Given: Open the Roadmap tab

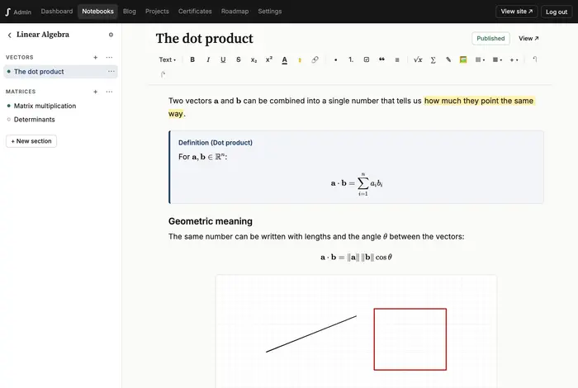Looking at the screenshot, I should tap(235, 12).
